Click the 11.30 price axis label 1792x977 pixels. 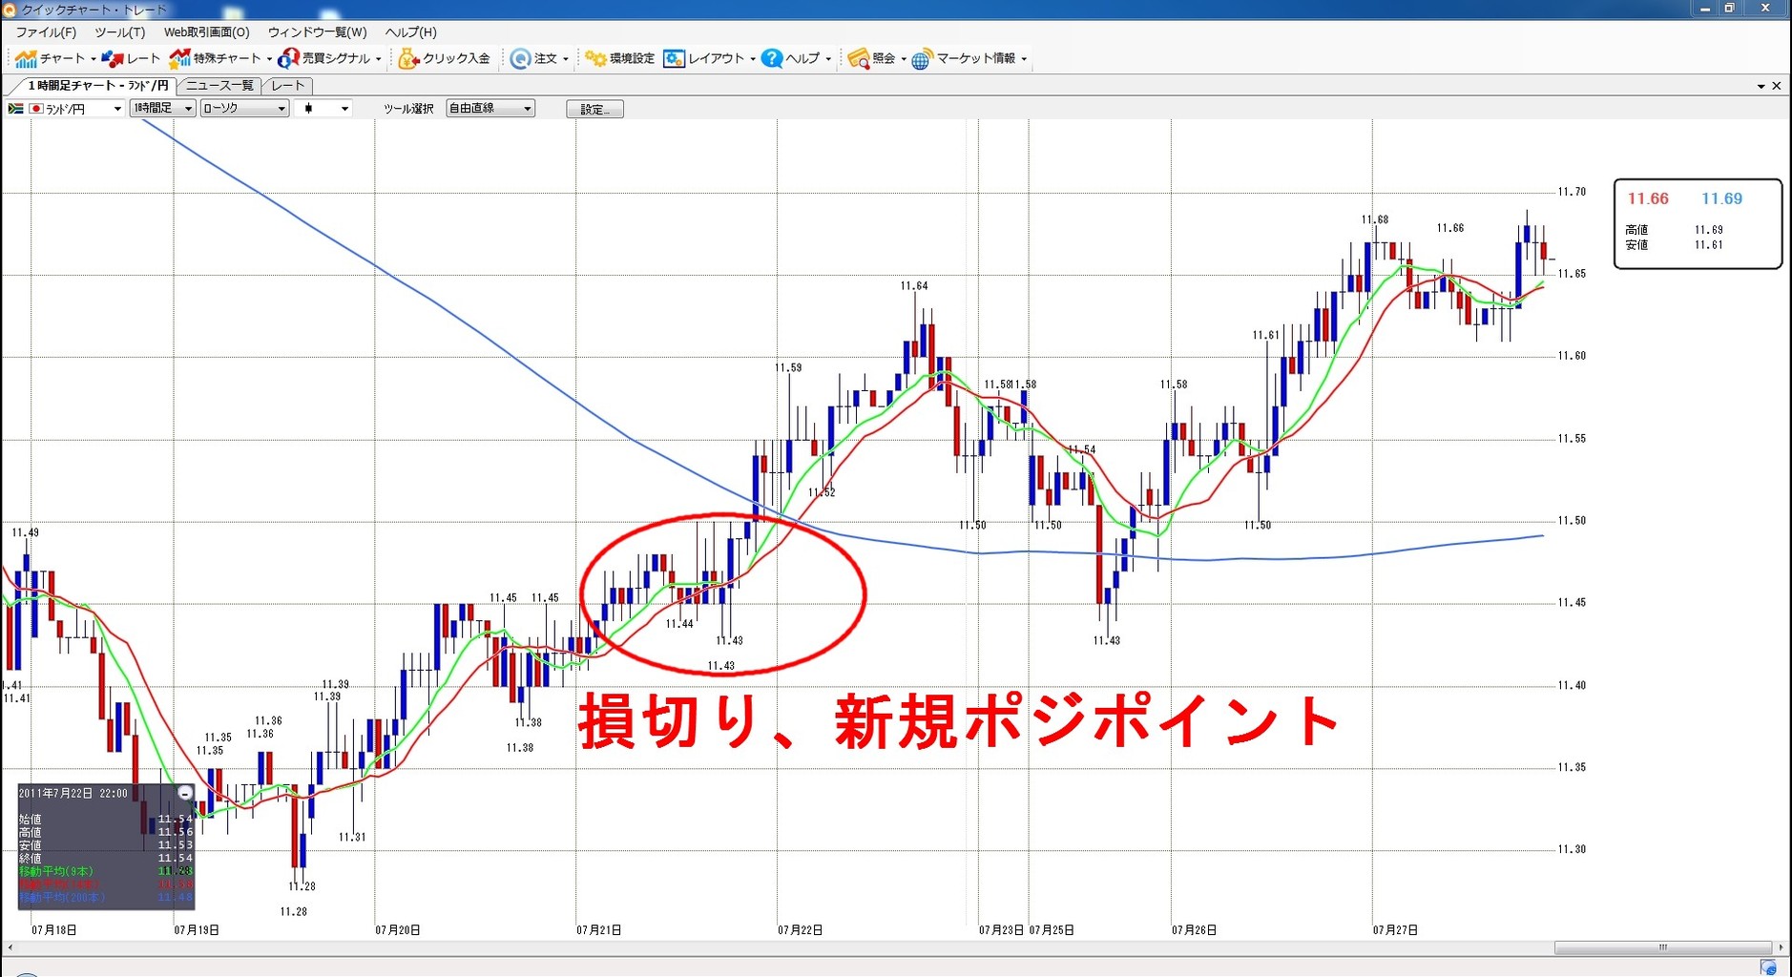tap(1572, 849)
